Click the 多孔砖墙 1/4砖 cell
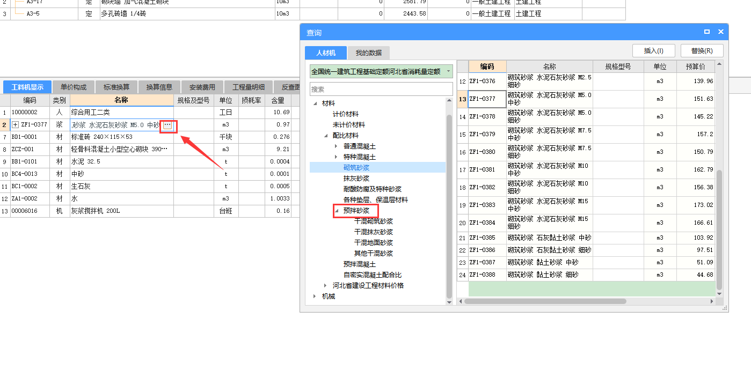751x386 pixels. pos(187,14)
